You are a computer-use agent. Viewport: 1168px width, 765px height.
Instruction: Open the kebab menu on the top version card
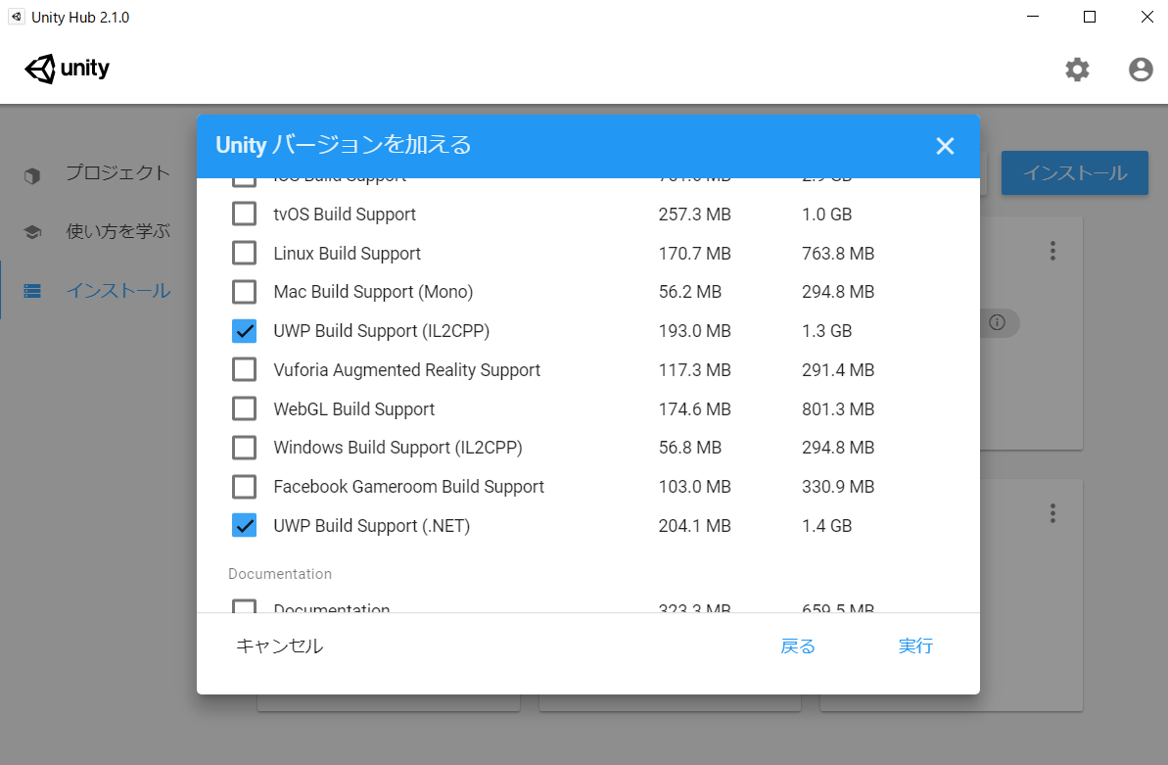pyautogui.click(x=1052, y=251)
